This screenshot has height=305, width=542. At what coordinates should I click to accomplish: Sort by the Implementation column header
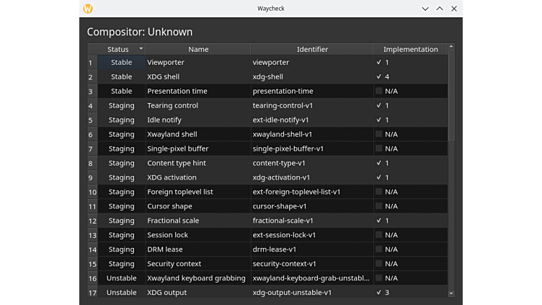click(x=410, y=49)
